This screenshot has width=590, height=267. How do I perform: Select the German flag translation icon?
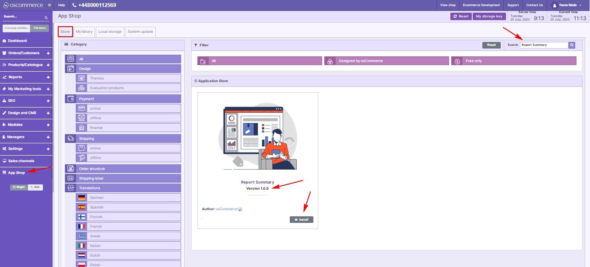pyautogui.click(x=81, y=198)
